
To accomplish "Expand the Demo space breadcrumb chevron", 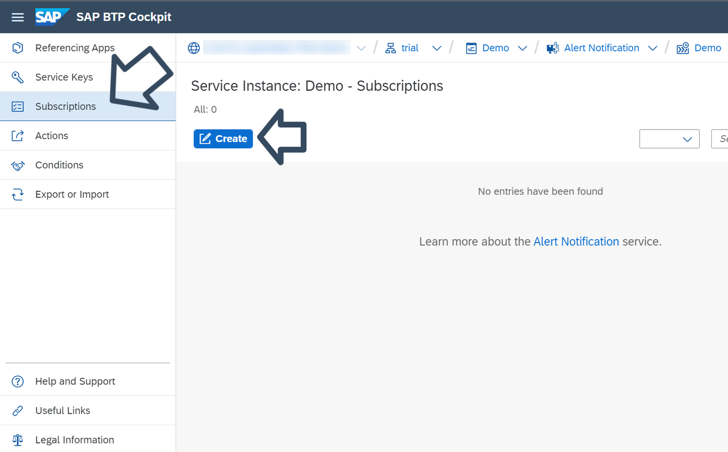I will pos(523,48).
